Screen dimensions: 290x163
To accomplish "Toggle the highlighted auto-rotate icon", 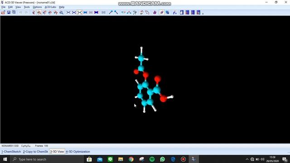I will [x=162, y=12].
